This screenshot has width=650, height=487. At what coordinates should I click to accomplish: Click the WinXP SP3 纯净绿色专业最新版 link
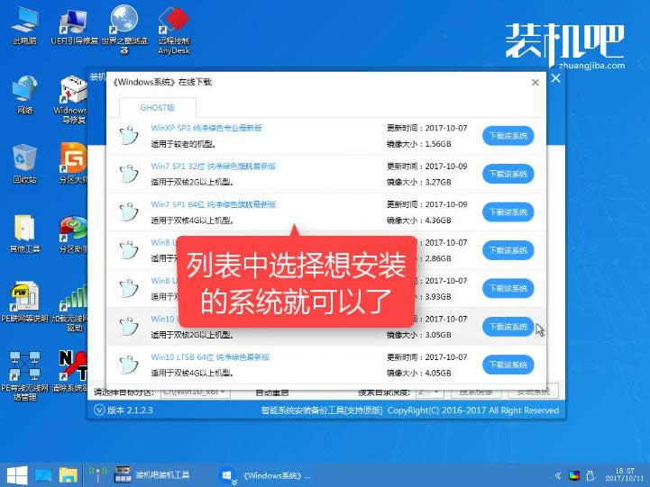[206, 129]
